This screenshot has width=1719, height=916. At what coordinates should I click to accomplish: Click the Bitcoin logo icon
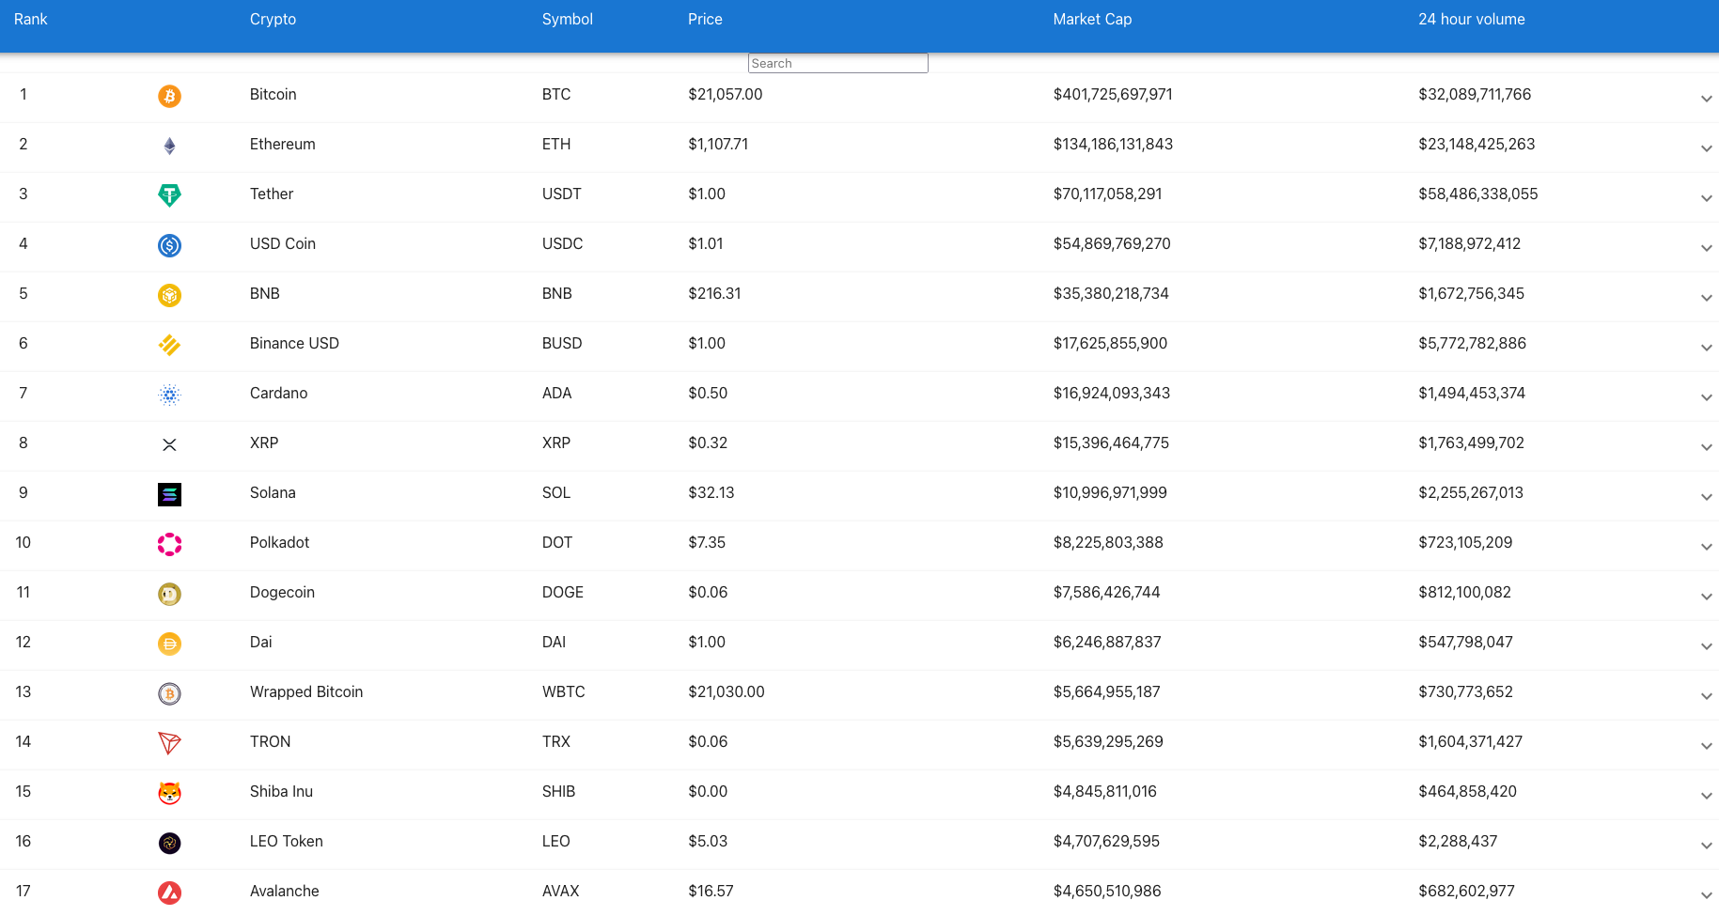[x=169, y=96]
